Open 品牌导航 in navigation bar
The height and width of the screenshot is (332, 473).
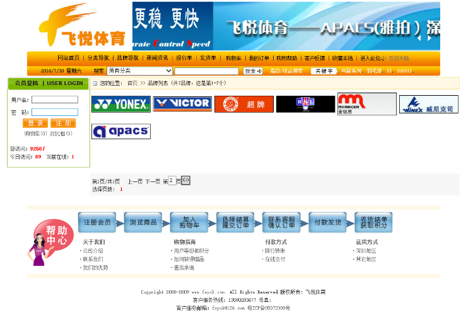(127, 58)
